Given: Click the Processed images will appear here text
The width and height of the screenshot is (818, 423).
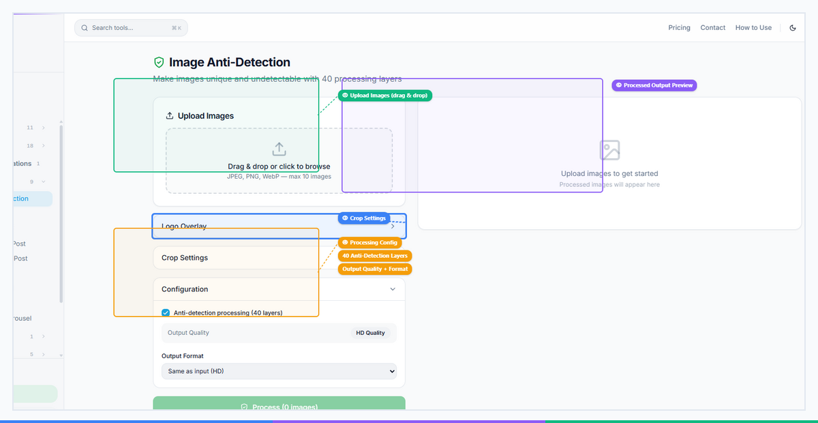Looking at the screenshot, I should coord(609,185).
